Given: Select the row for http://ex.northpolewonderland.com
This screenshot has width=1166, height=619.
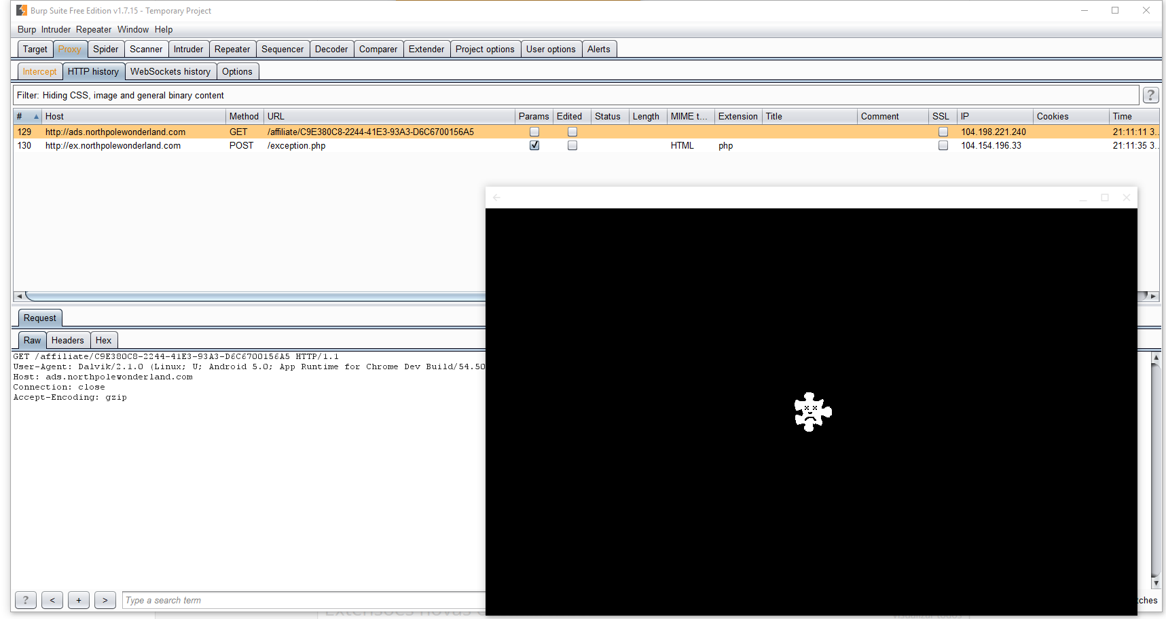Looking at the screenshot, I should point(587,145).
